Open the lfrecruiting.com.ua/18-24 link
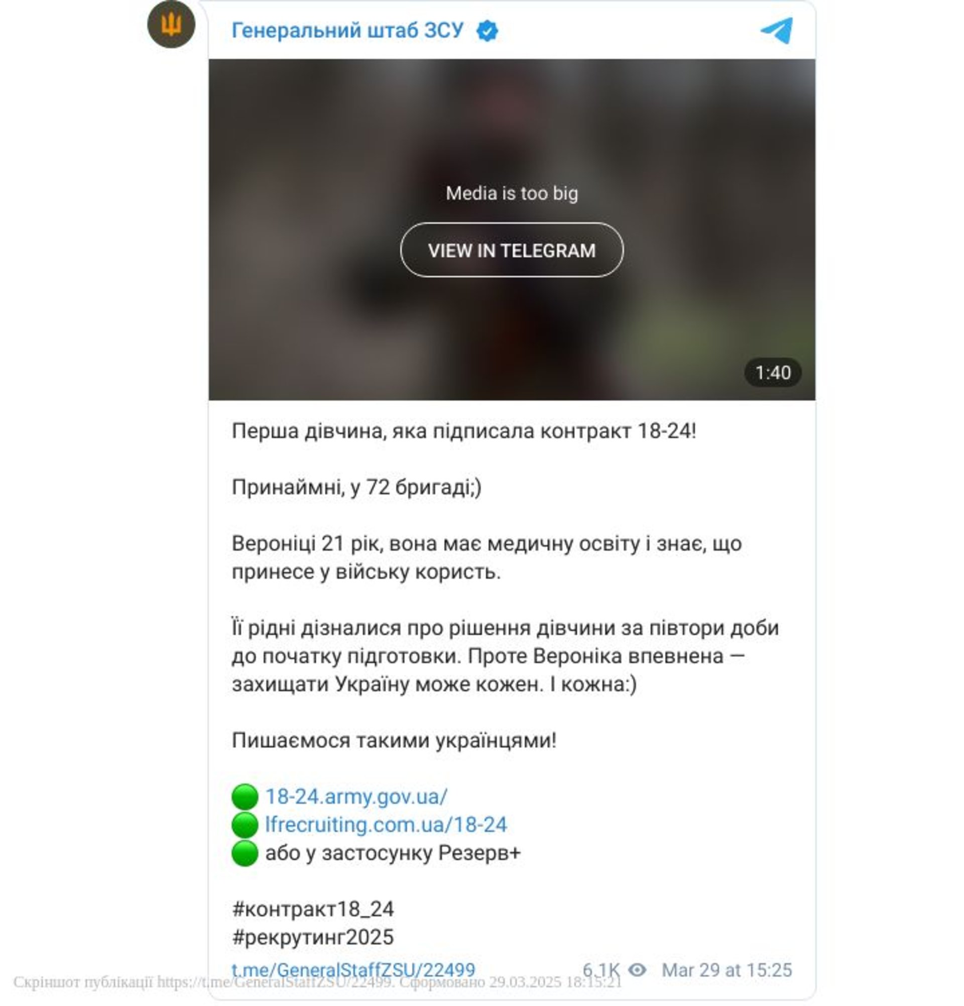 [386, 824]
